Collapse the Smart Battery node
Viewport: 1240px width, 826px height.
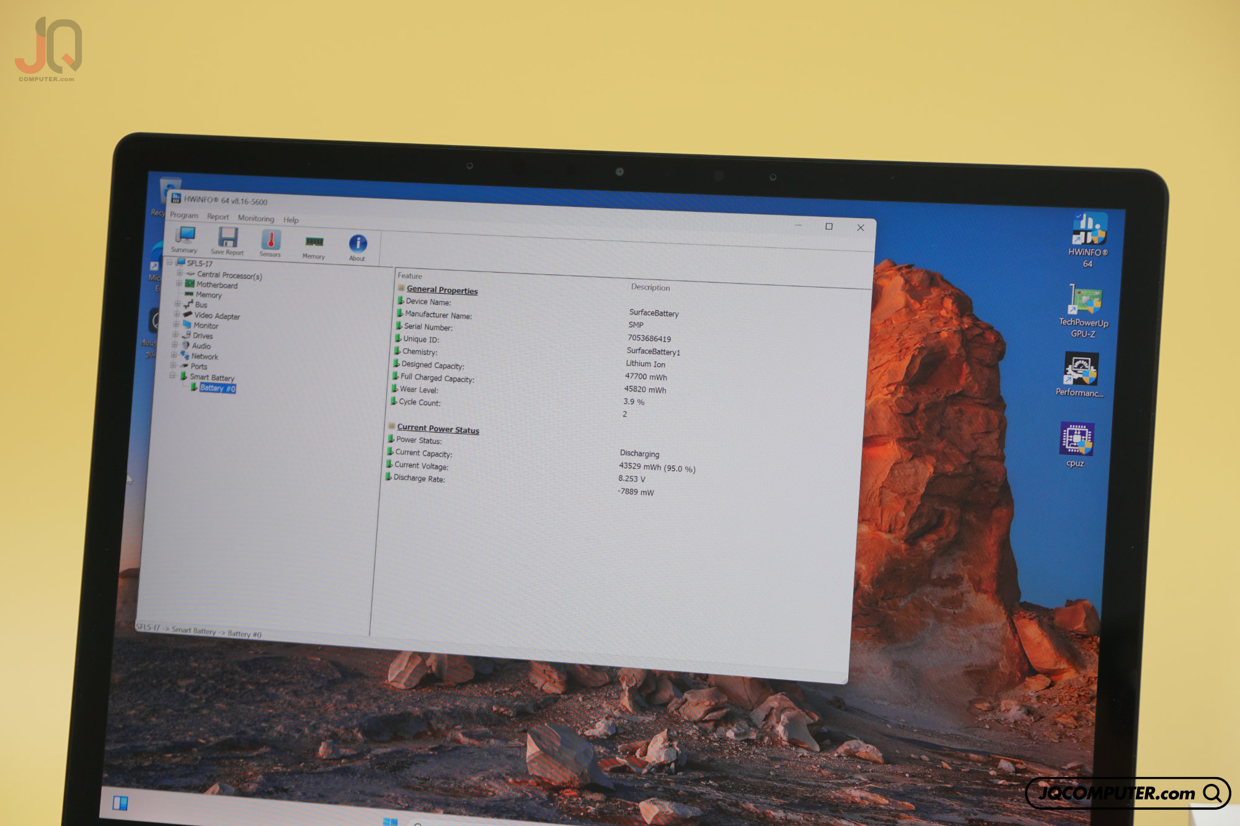[172, 376]
